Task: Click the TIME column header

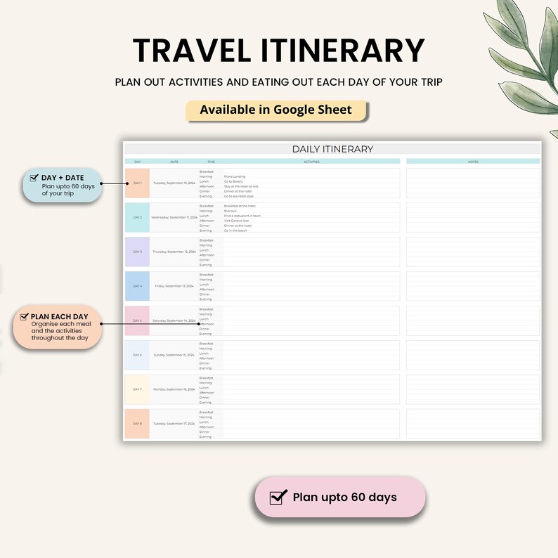Action: [x=211, y=162]
